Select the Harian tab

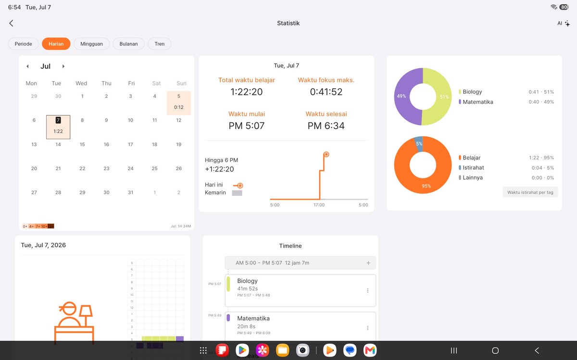click(x=56, y=44)
